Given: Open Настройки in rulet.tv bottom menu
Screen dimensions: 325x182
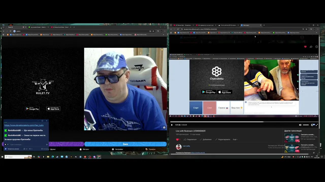Looking at the screenshot, I should coord(117,149).
